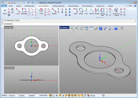Screen dimensions: 138x98
Task: Click Zoom In magnifier in Iso View
Action: [77, 28]
